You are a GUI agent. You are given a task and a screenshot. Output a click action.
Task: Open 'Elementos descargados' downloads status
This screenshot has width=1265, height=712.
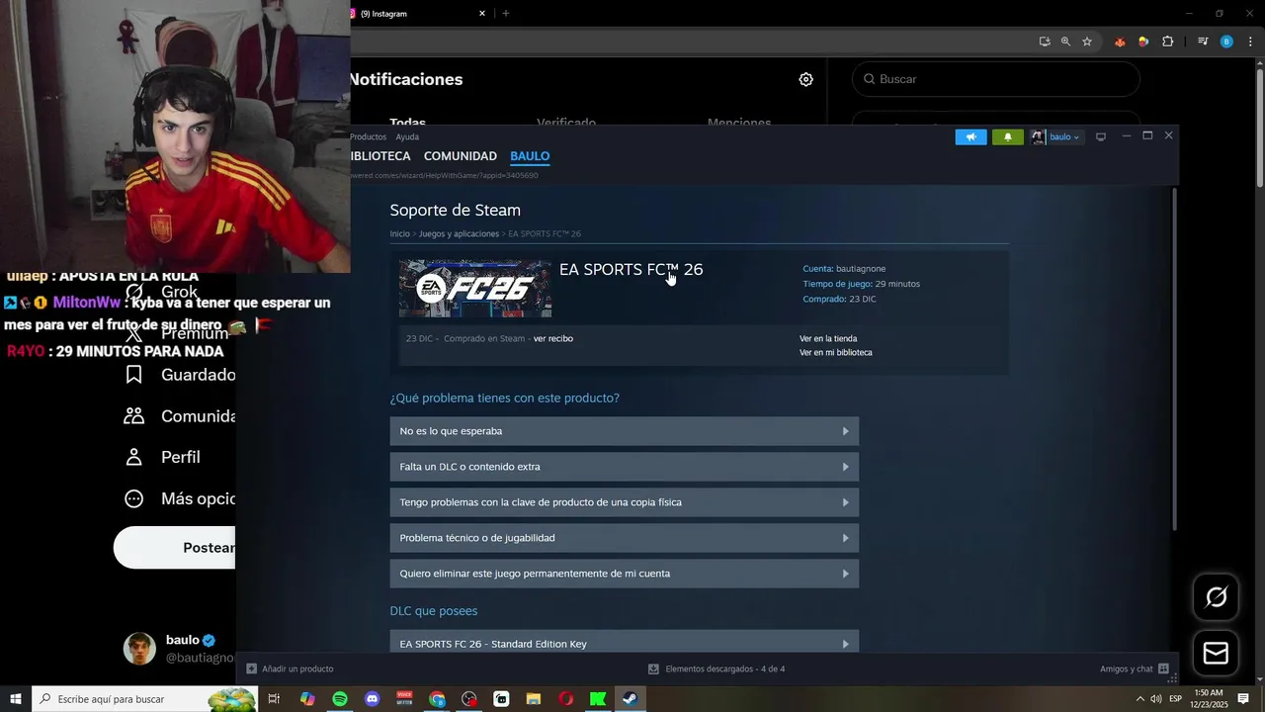(x=717, y=668)
